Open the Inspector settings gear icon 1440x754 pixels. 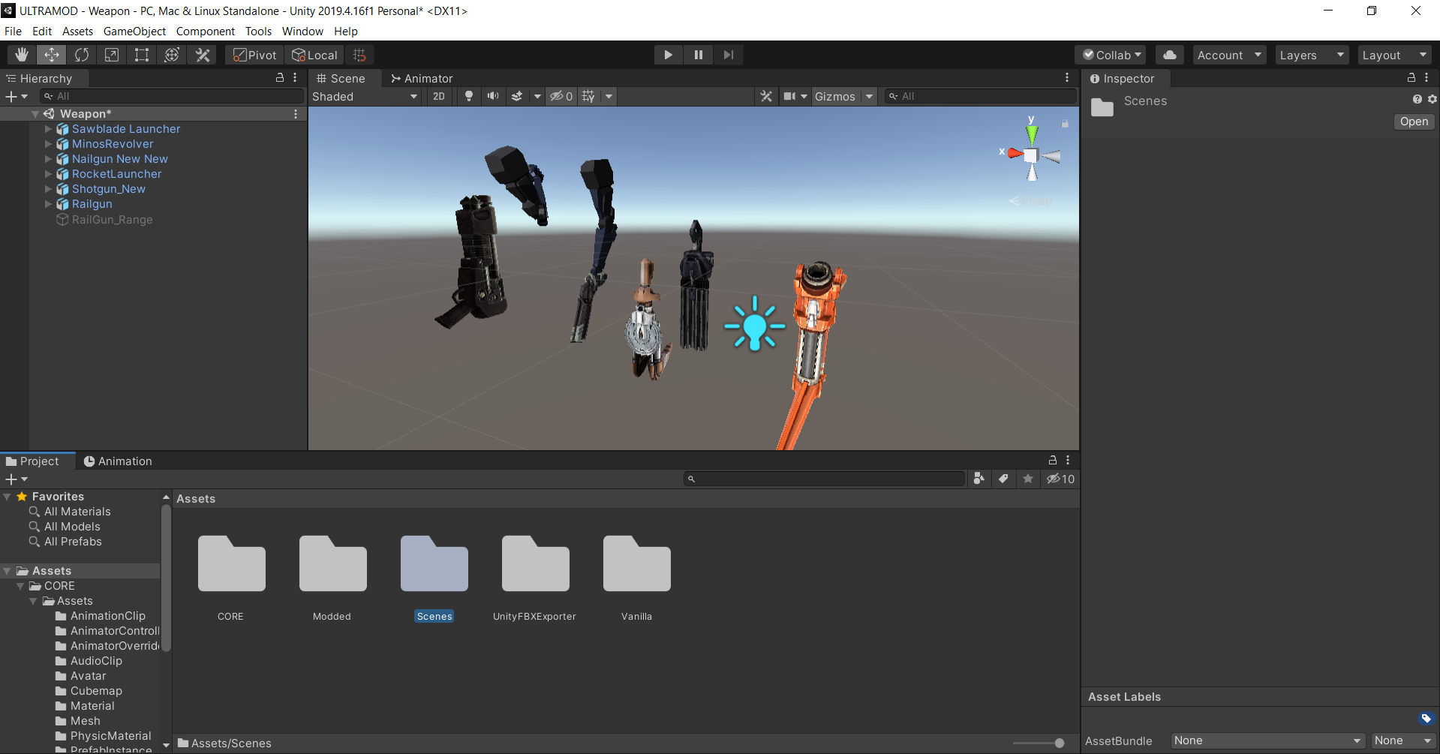(1432, 99)
